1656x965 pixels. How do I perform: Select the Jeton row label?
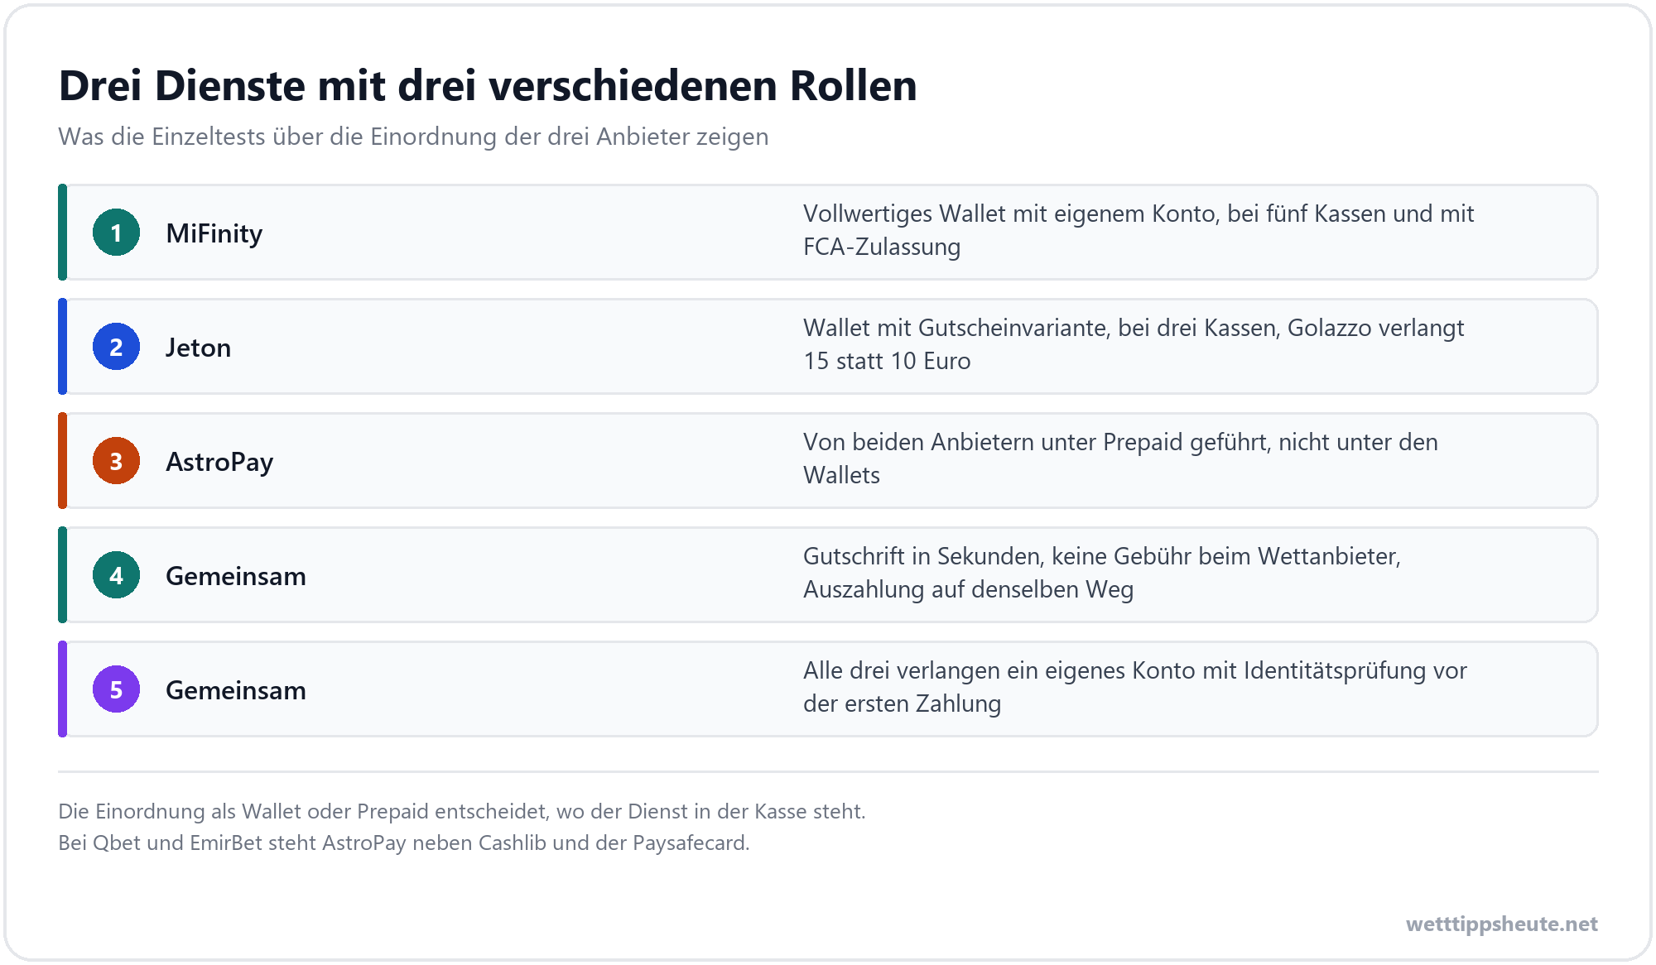199,348
